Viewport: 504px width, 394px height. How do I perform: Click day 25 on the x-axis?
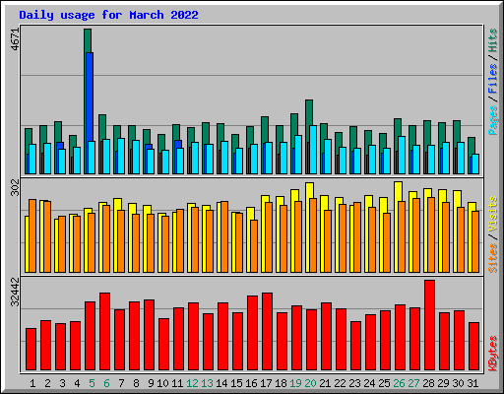click(384, 383)
